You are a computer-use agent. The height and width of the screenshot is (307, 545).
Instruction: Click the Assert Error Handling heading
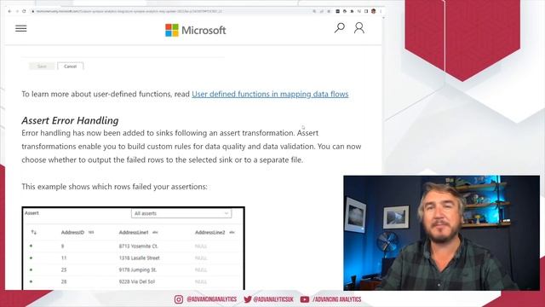point(70,120)
